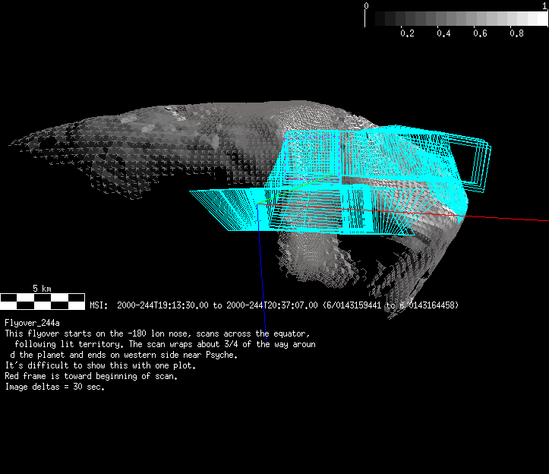
Task: Click the colorbar label 0.2
Action: click(x=407, y=33)
